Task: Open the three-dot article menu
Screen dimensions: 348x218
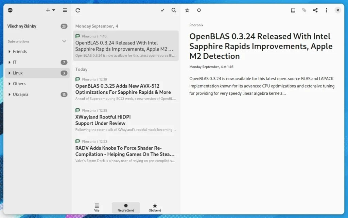Action: point(326,10)
